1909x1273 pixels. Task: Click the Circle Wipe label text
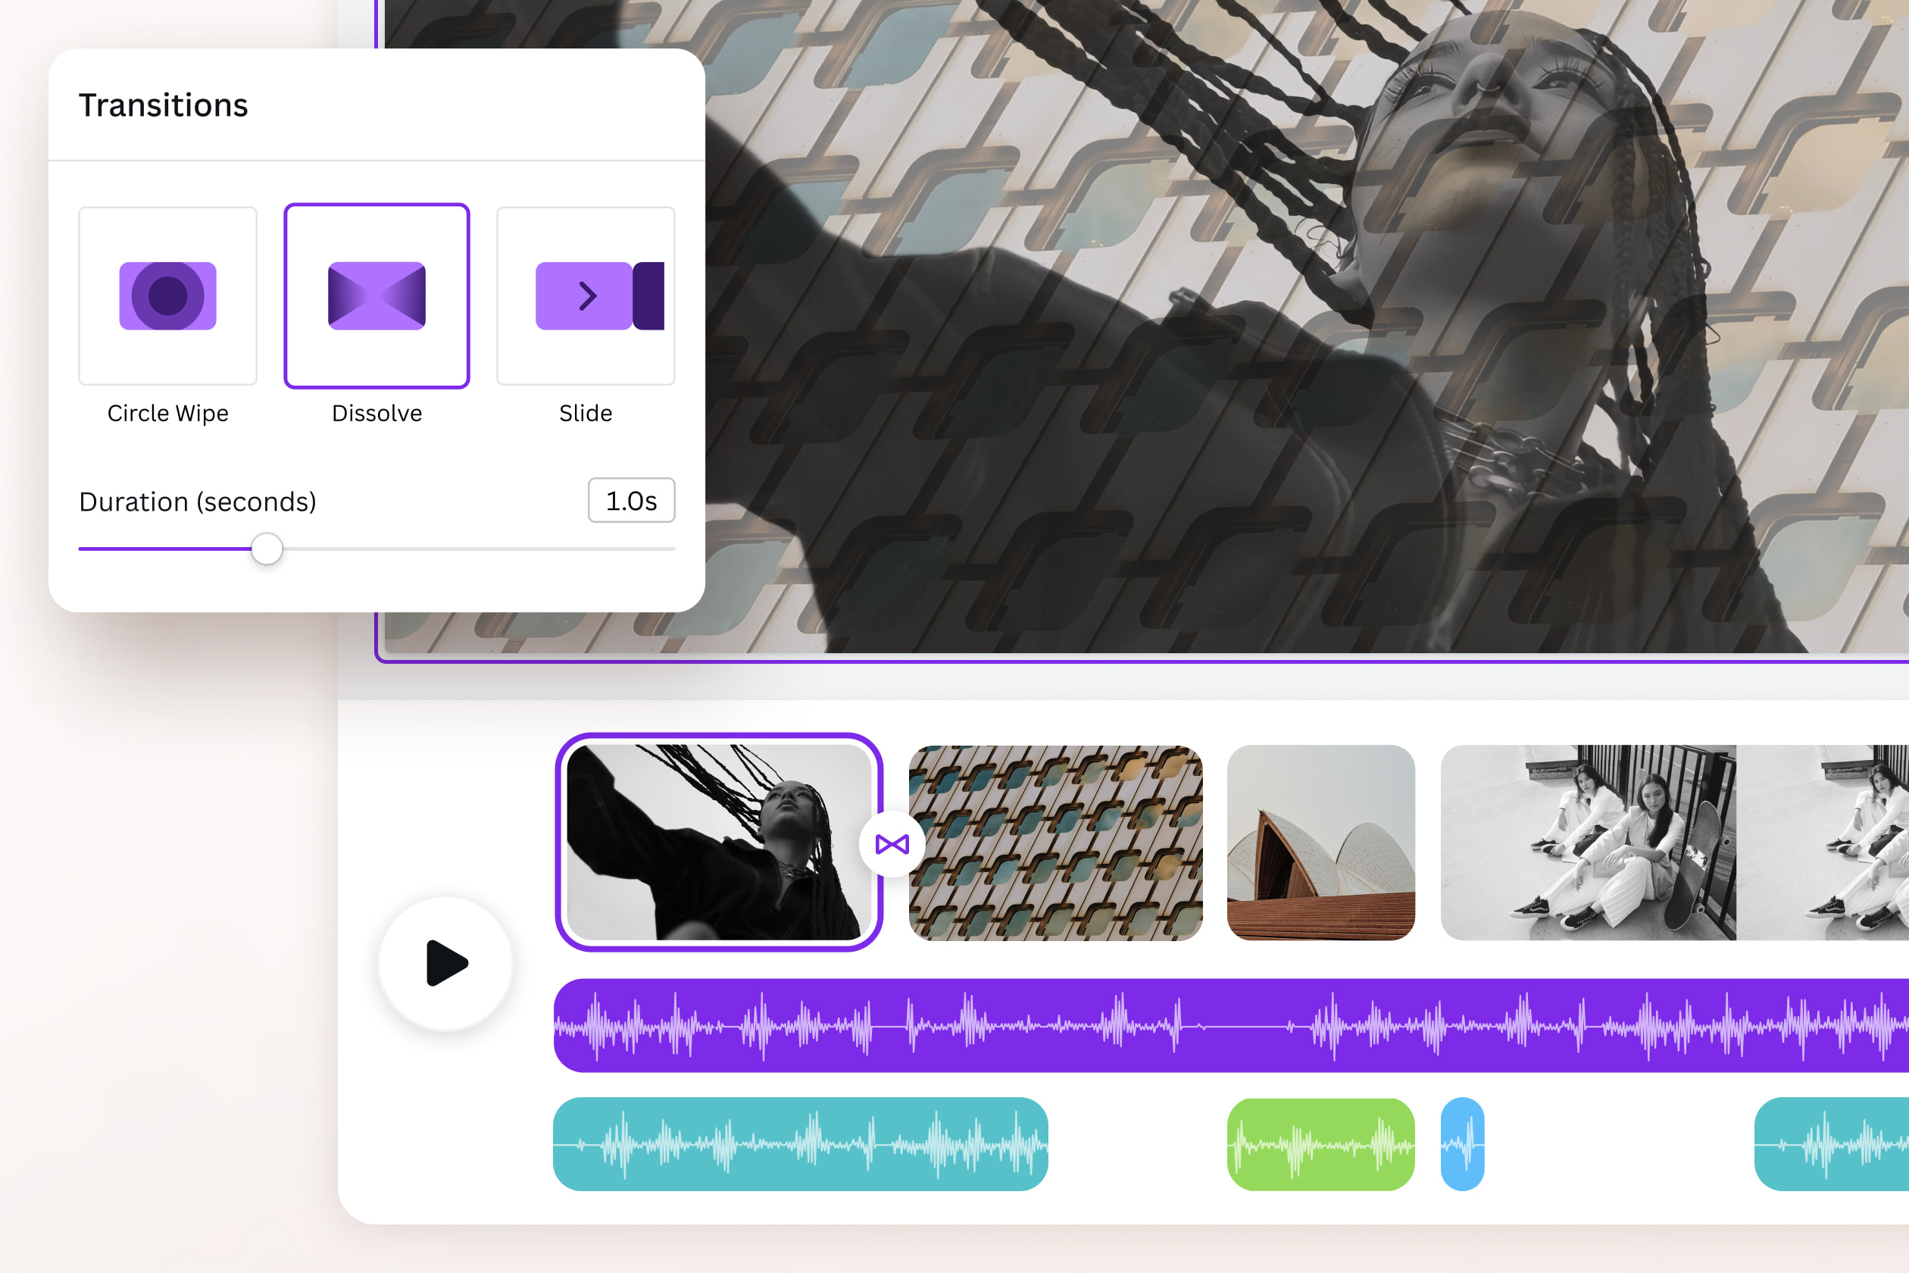[167, 413]
